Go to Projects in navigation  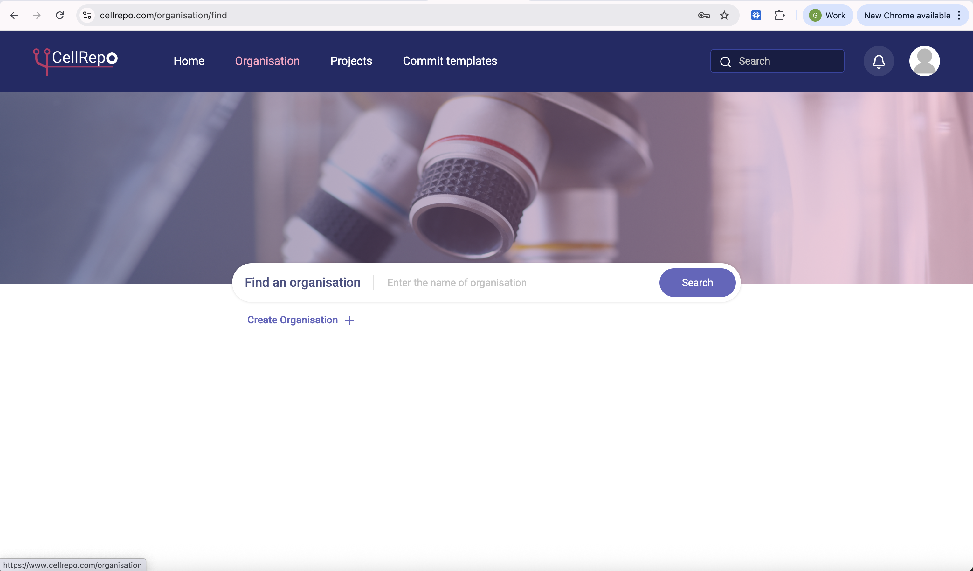click(351, 61)
